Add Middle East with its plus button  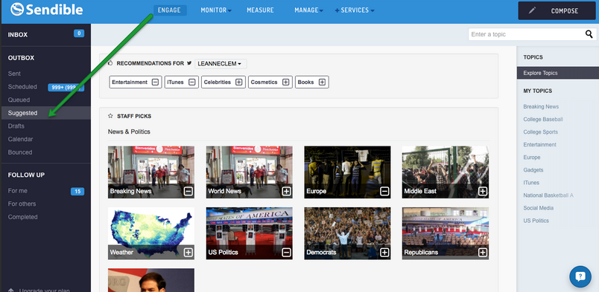click(x=483, y=191)
